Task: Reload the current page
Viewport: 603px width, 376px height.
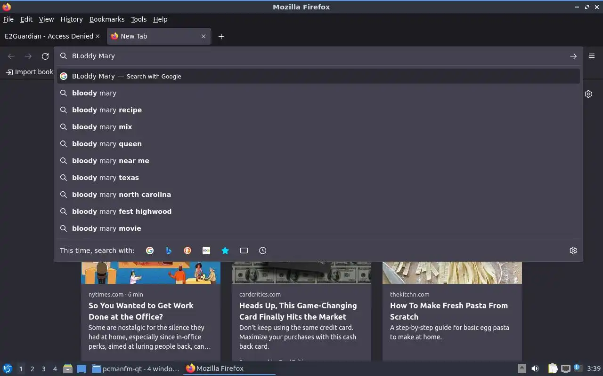Action: (x=45, y=56)
